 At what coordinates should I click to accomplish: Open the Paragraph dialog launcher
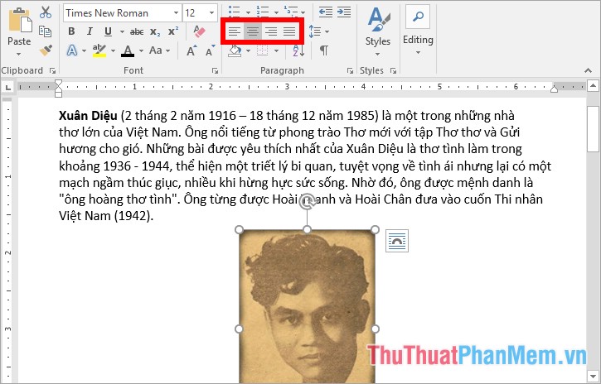(350, 70)
